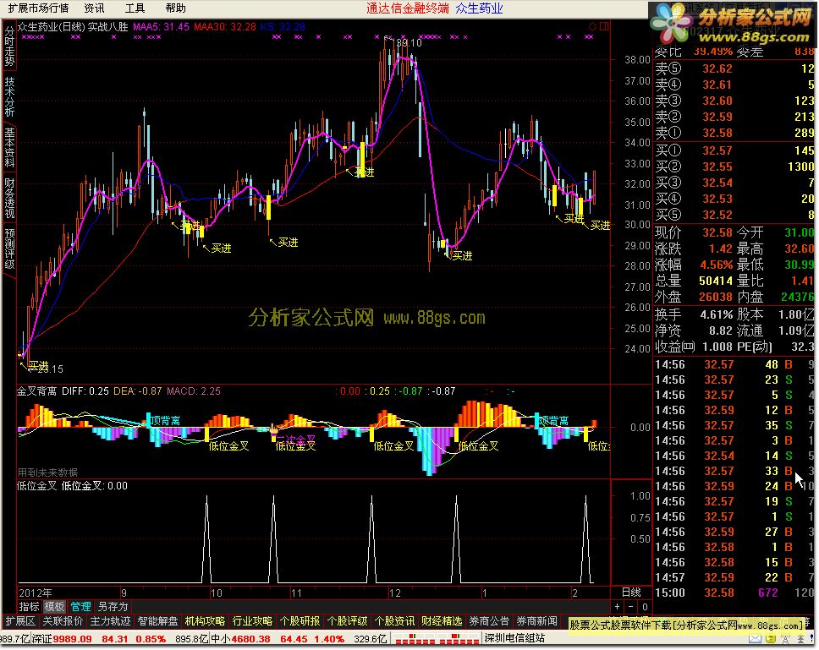This screenshot has height=650, width=819.
Task: Switch to 技术分析 side tab
Action: click(x=8, y=97)
